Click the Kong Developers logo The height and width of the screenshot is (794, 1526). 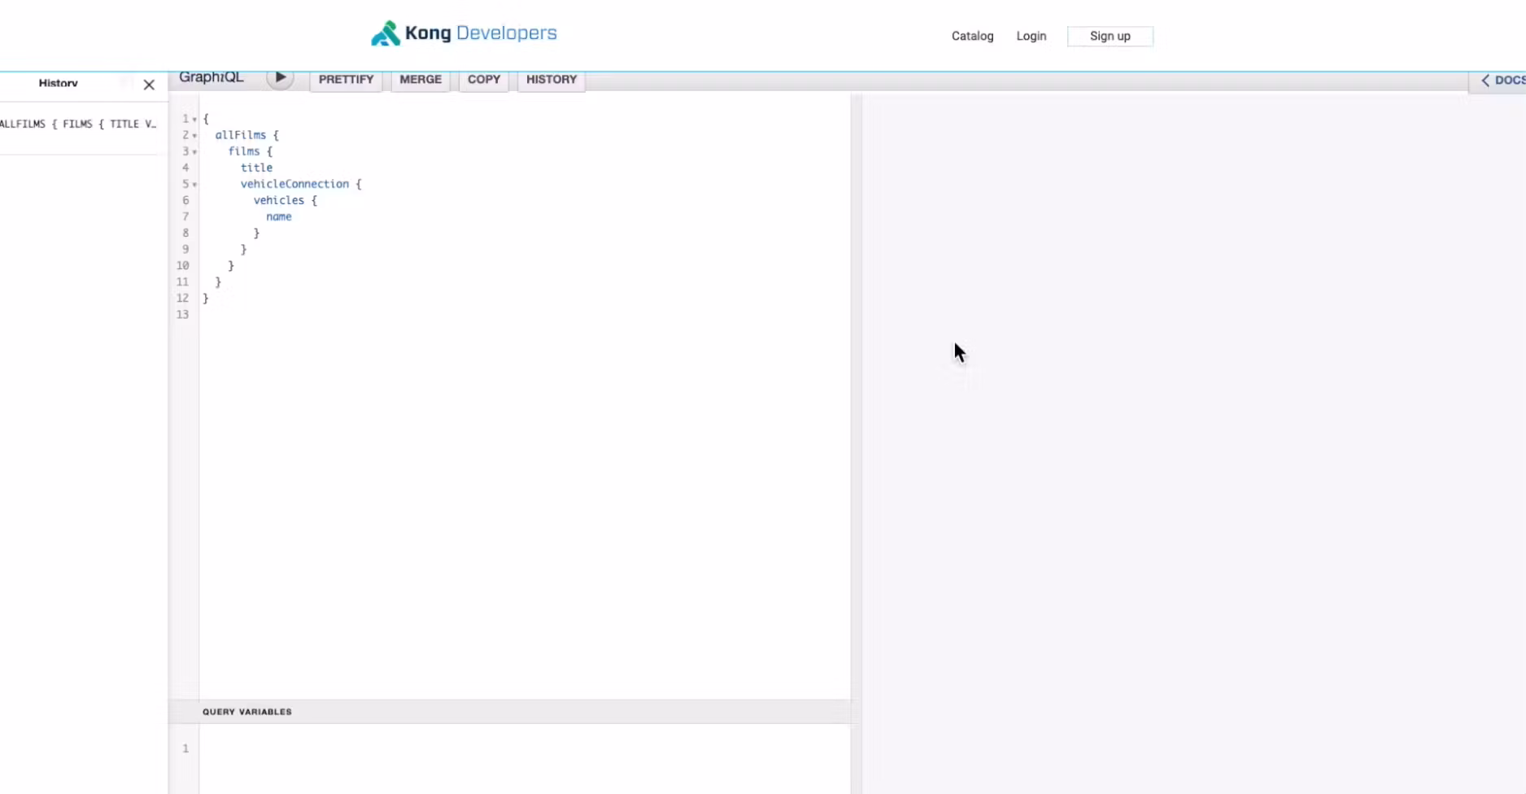pos(464,33)
